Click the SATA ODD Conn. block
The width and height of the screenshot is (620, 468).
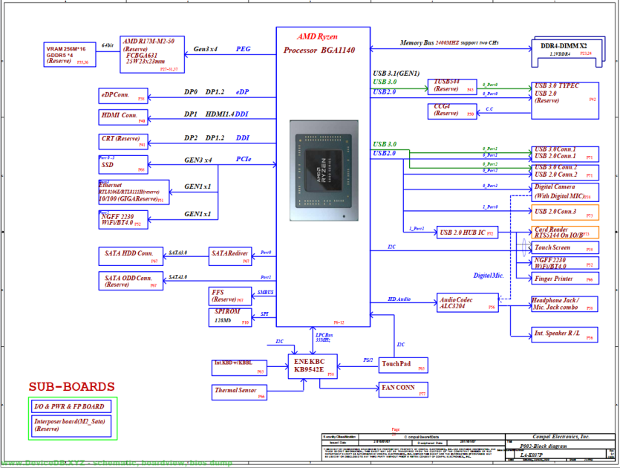click(x=131, y=281)
